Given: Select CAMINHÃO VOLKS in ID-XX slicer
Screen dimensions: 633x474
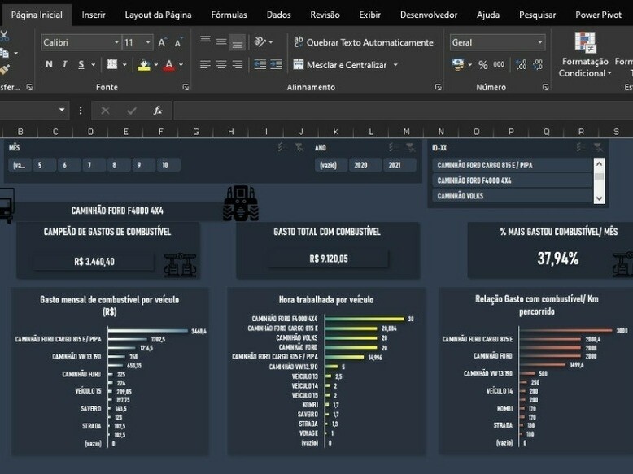Looking at the screenshot, I should point(512,196).
